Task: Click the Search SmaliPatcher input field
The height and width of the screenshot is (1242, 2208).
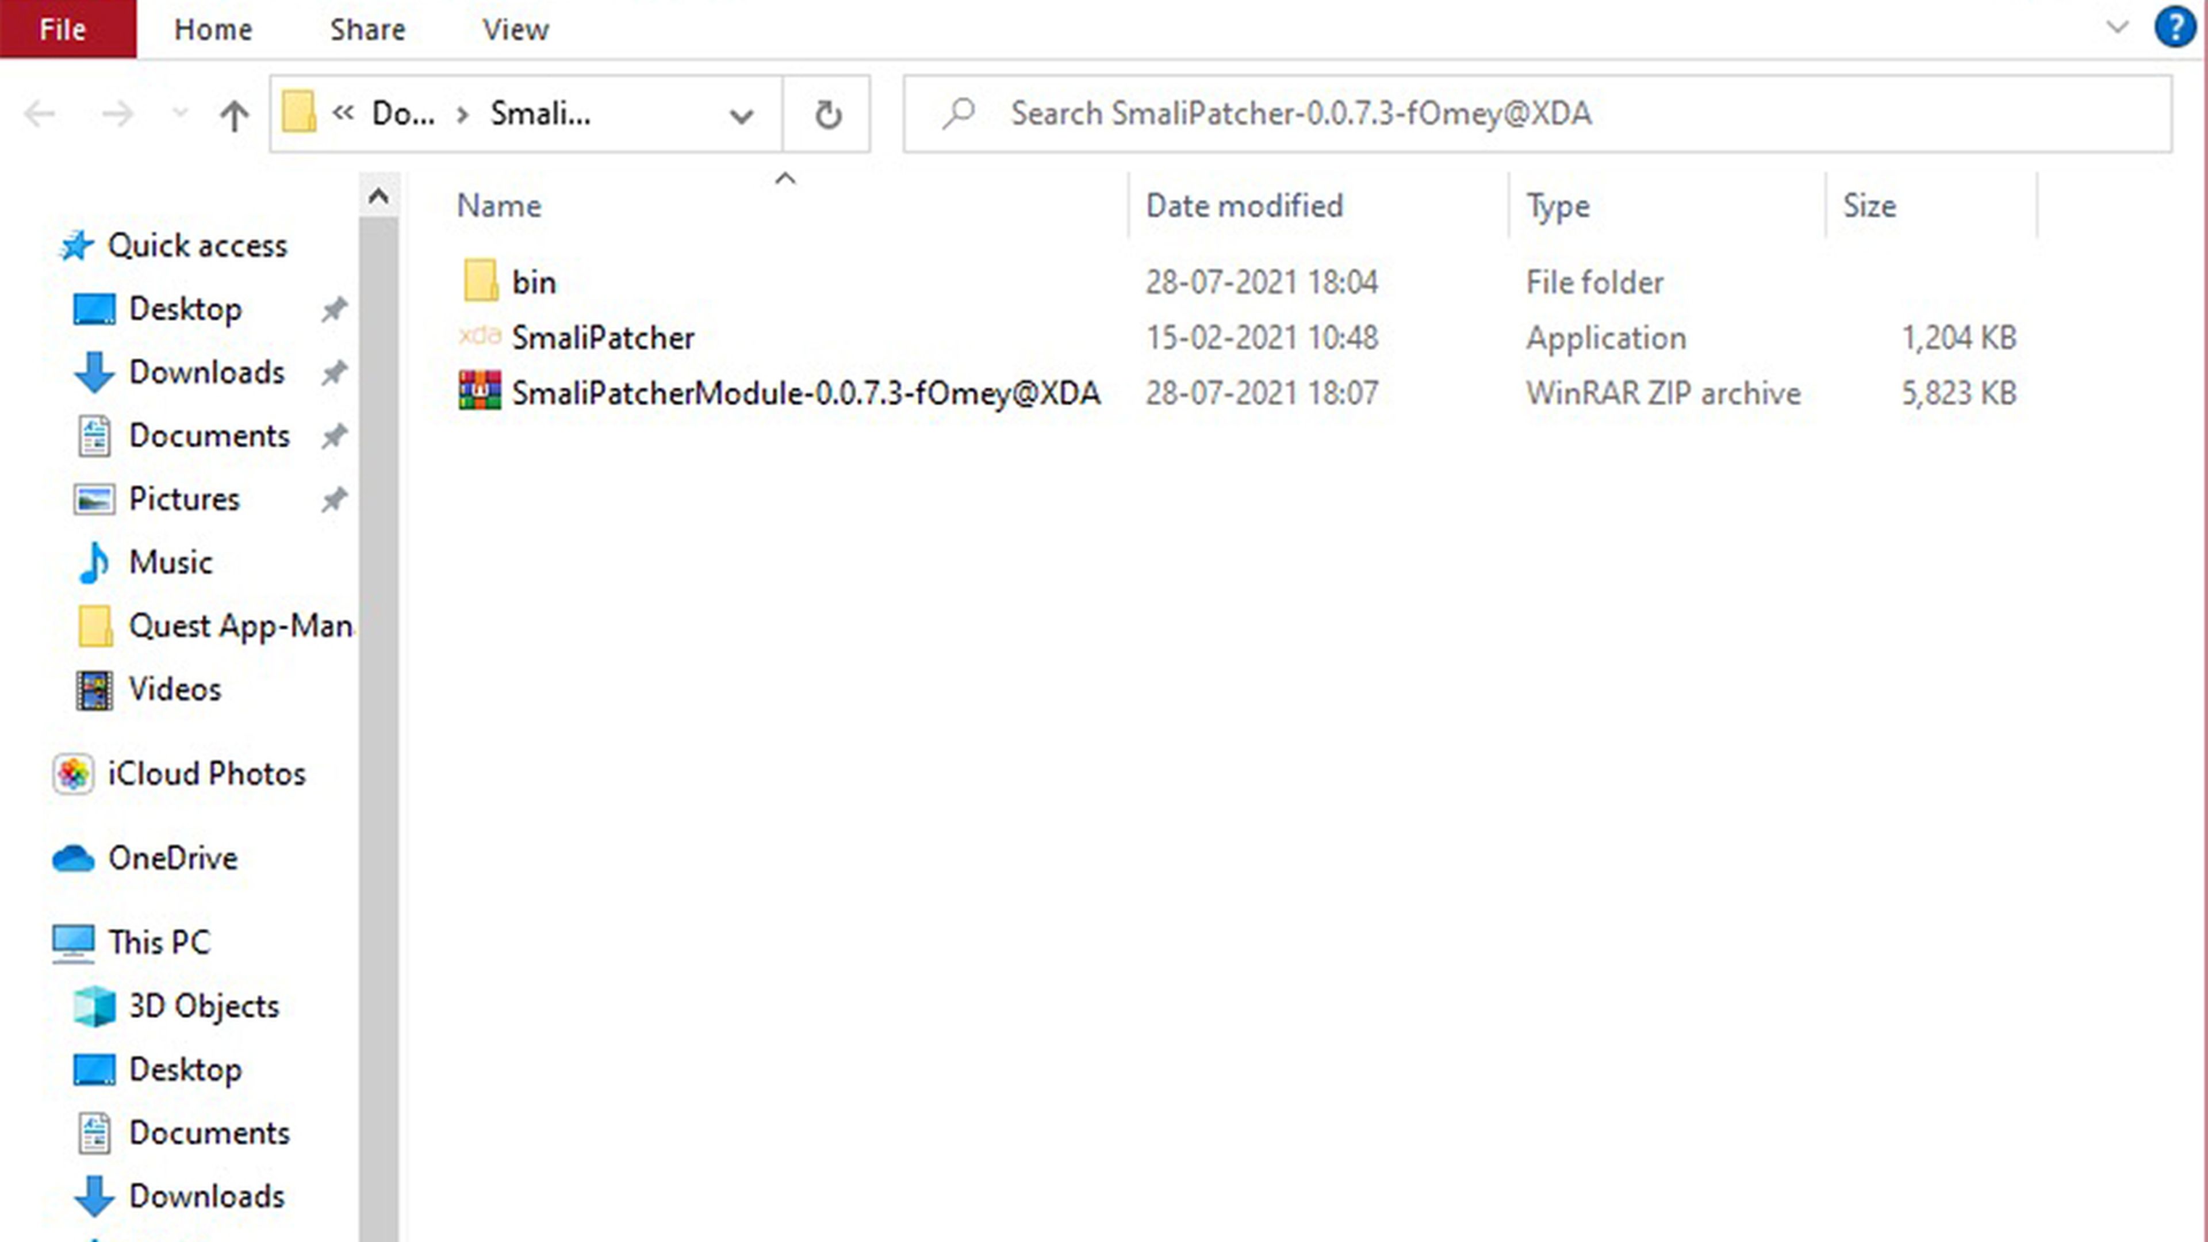Action: click(x=1538, y=113)
